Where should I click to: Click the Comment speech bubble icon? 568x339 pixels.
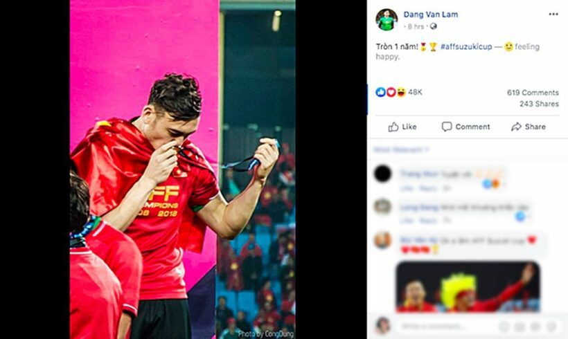click(447, 127)
